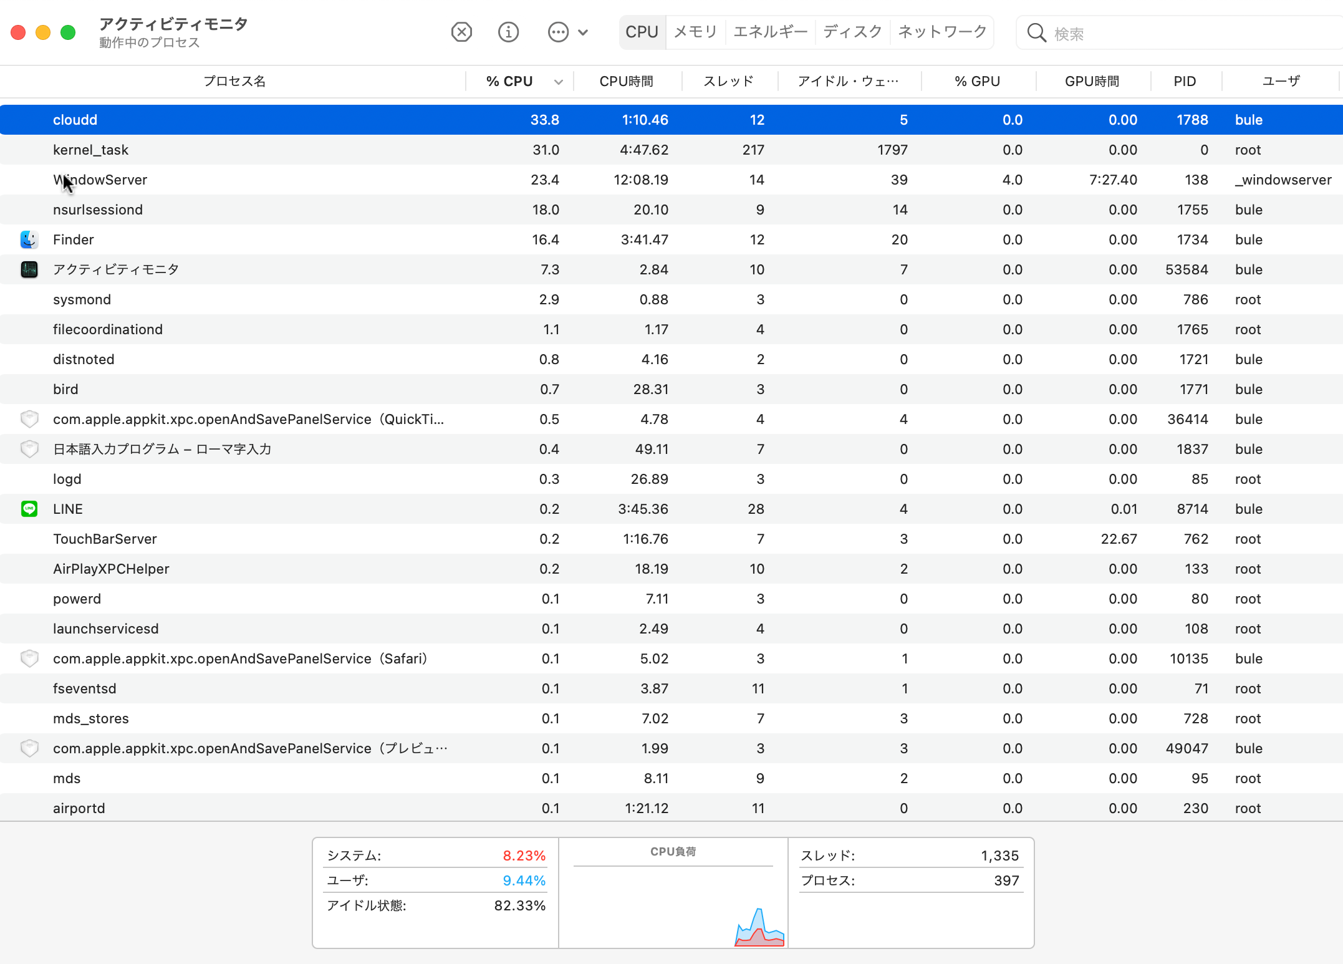
Task: Click the アクティビティモニタ process icon
Action: (x=29, y=269)
